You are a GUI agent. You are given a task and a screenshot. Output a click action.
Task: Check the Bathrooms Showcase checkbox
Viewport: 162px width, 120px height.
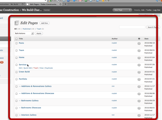pyautogui.click(x=17, y=108)
